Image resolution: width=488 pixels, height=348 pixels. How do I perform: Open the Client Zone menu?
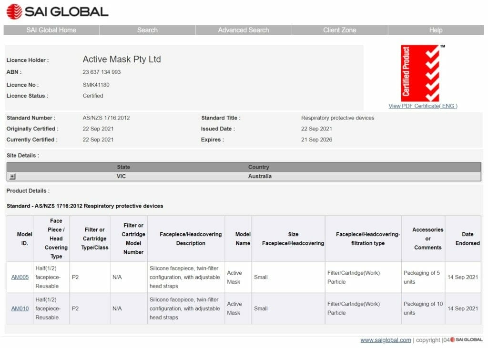tap(339, 30)
